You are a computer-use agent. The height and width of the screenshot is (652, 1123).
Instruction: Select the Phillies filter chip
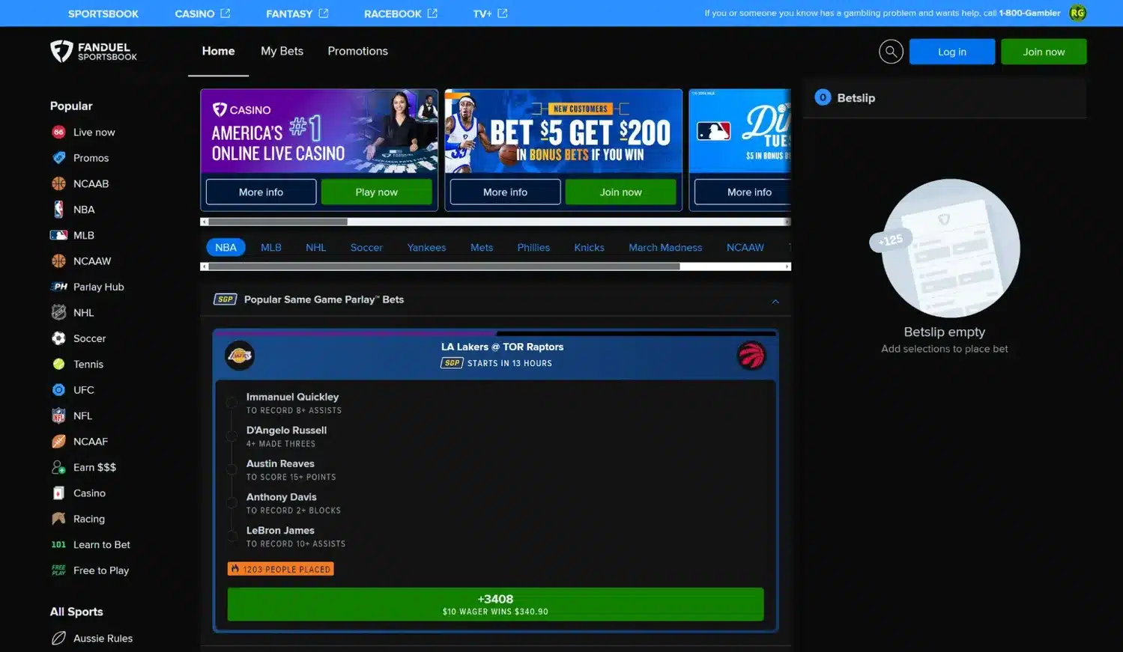(x=533, y=248)
